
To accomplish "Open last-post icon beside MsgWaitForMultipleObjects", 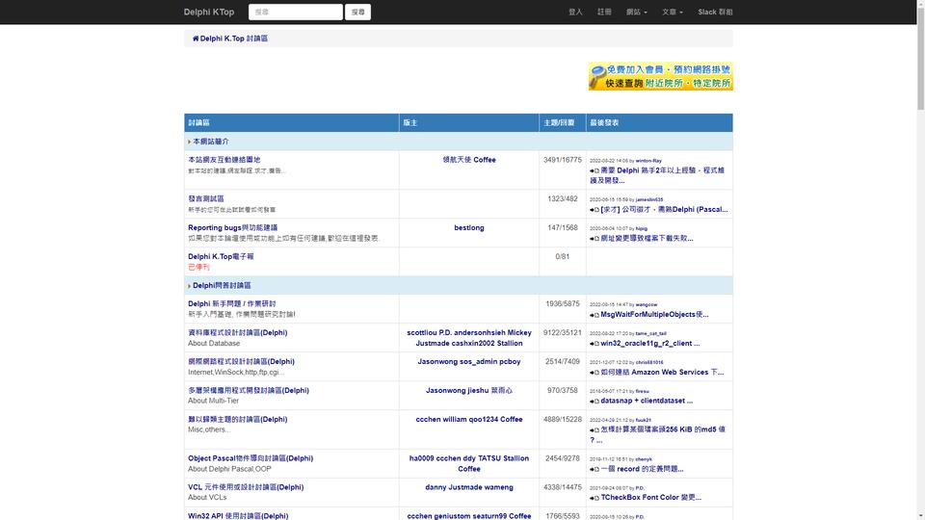I will click(x=595, y=315).
